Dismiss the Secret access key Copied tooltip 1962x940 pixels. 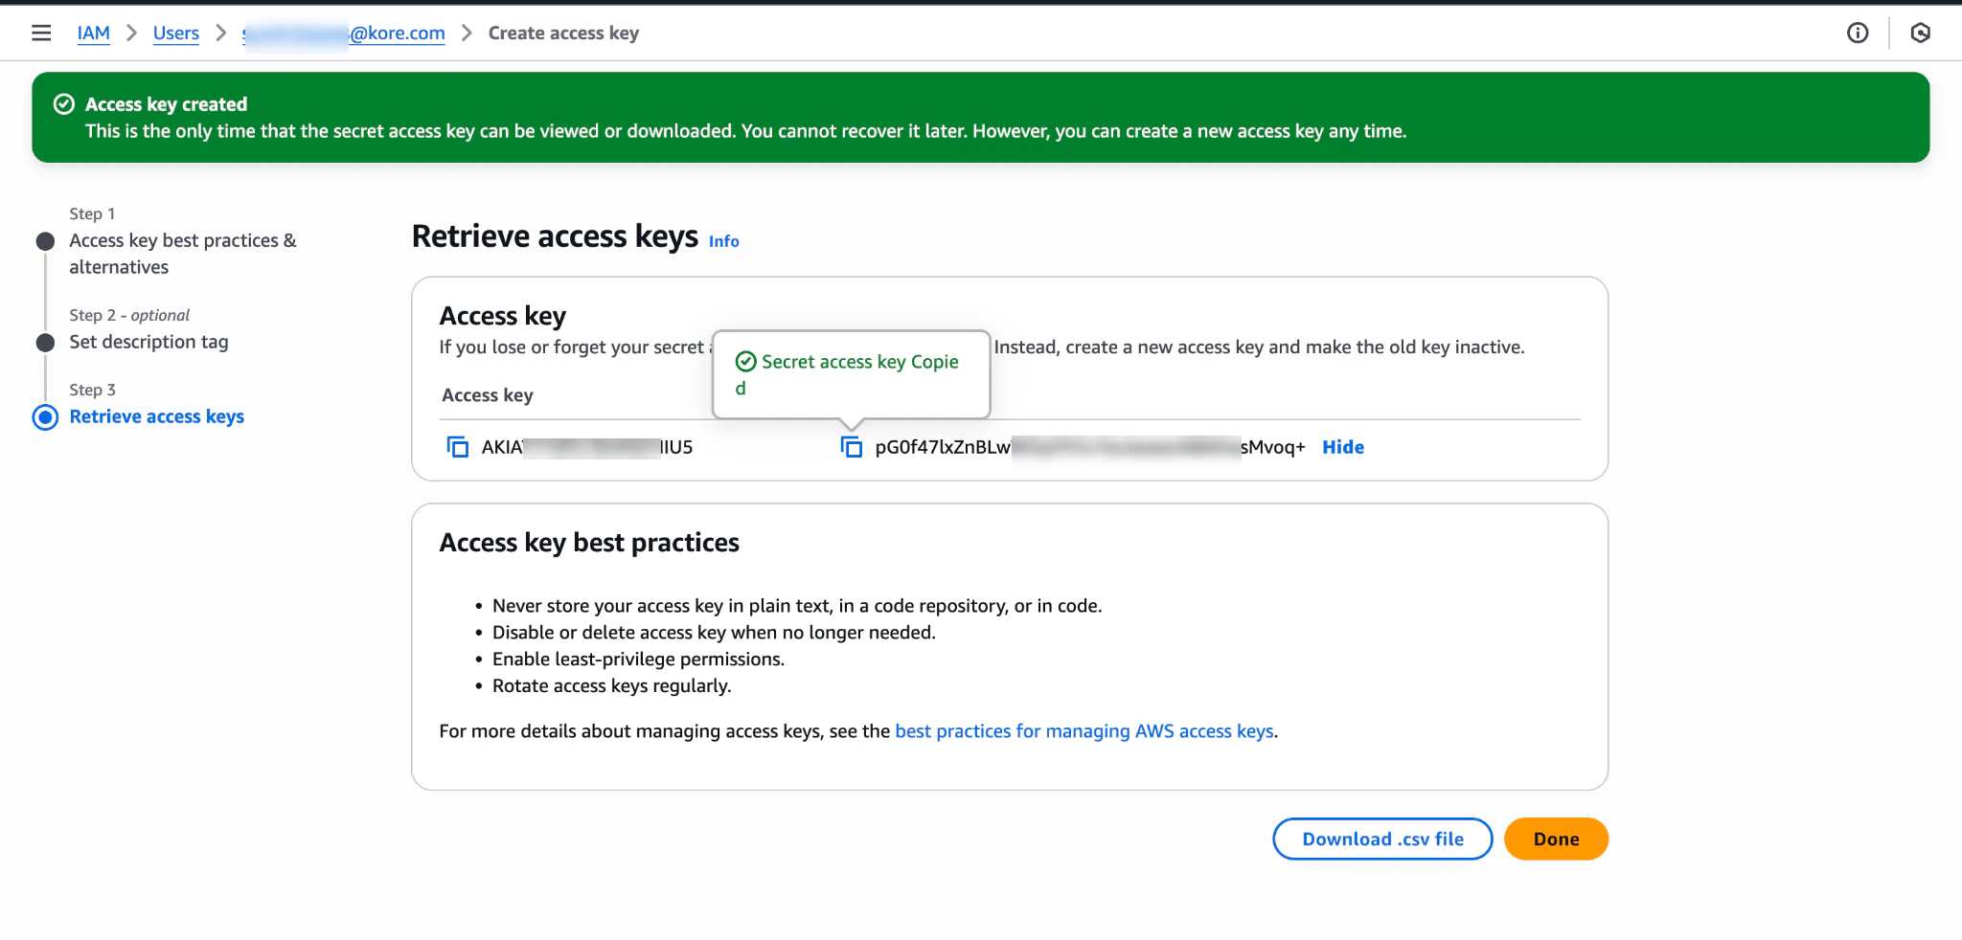tap(852, 374)
